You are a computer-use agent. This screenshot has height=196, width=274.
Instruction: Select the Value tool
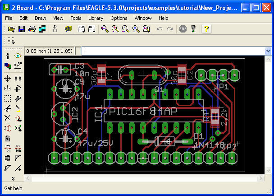pos(18,149)
